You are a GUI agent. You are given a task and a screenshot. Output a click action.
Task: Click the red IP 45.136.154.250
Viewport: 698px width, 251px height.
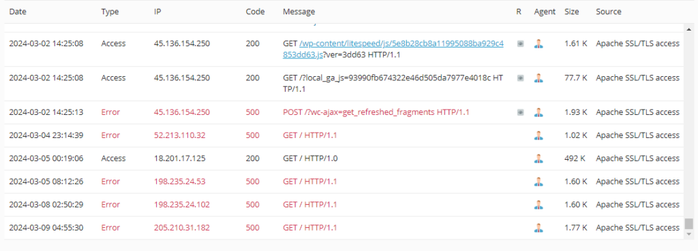181,112
